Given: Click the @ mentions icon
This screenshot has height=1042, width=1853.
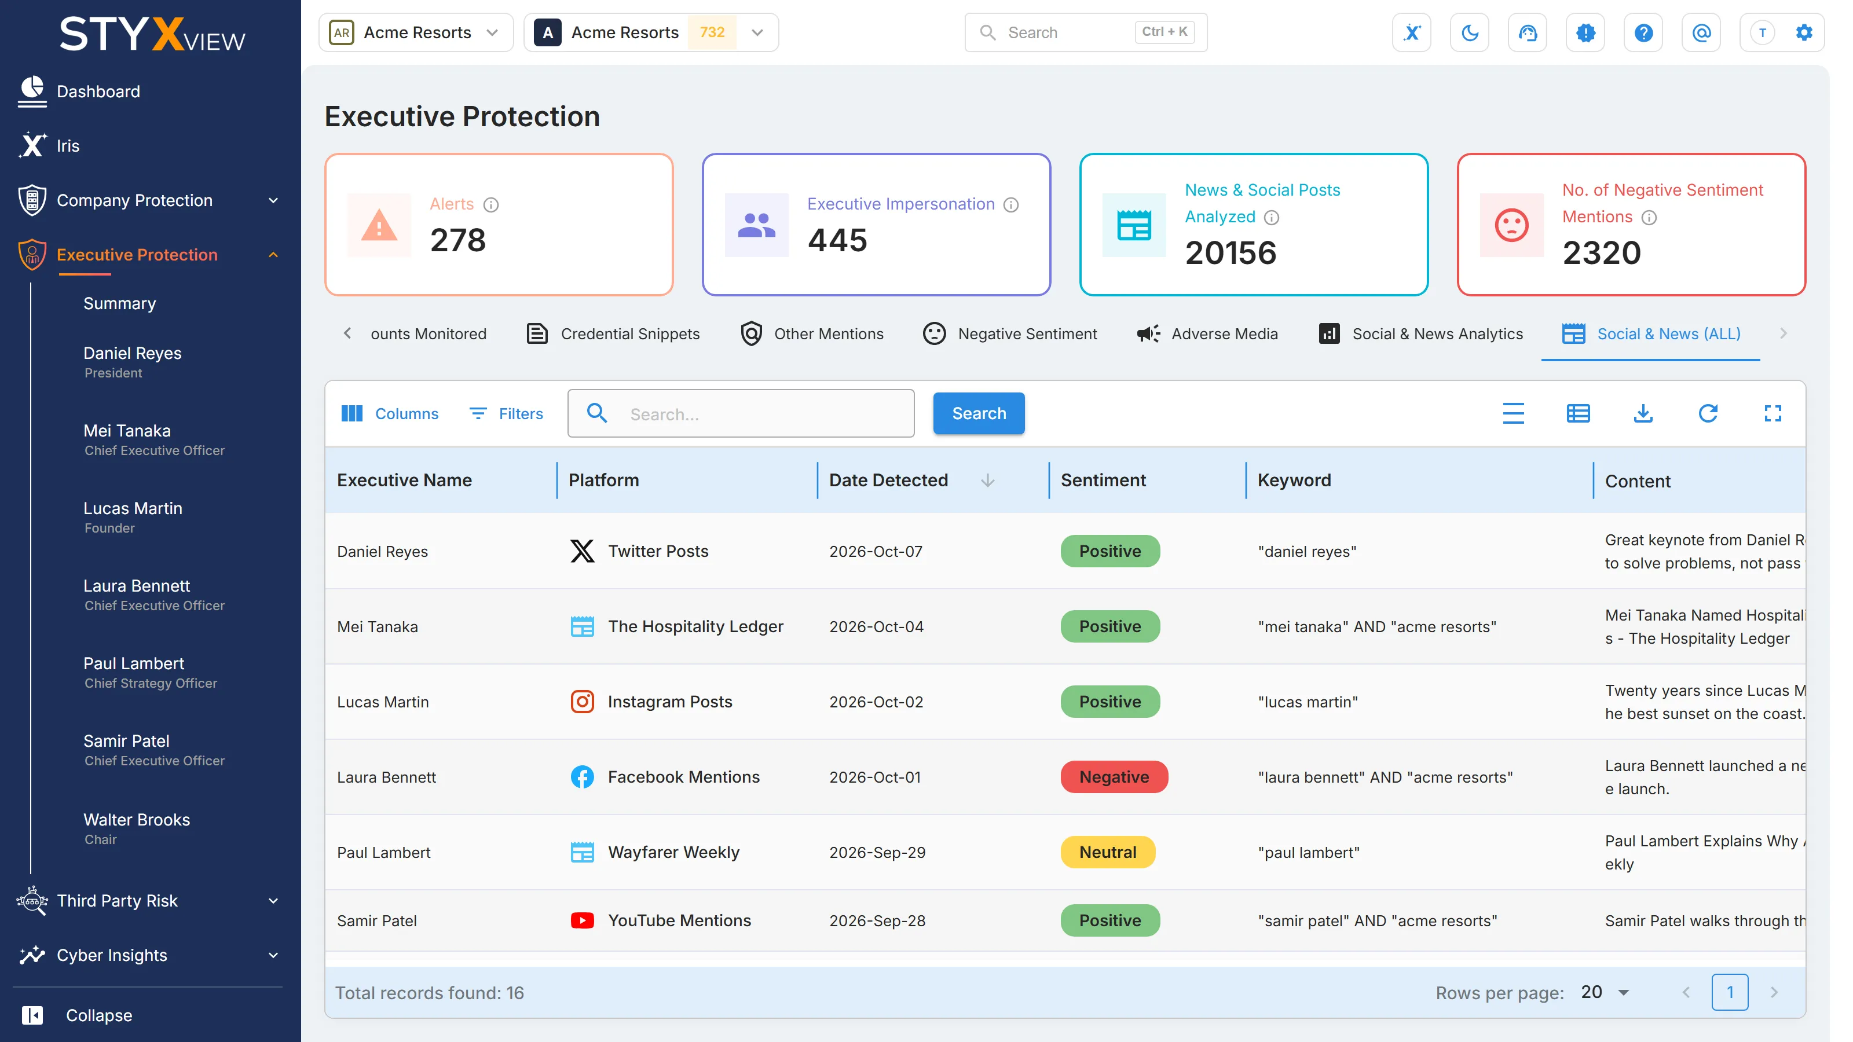Looking at the screenshot, I should coord(1701,32).
